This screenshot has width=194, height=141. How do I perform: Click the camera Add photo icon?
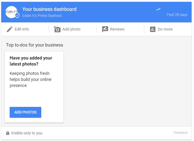pyautogui.click(x=57, y=29)
